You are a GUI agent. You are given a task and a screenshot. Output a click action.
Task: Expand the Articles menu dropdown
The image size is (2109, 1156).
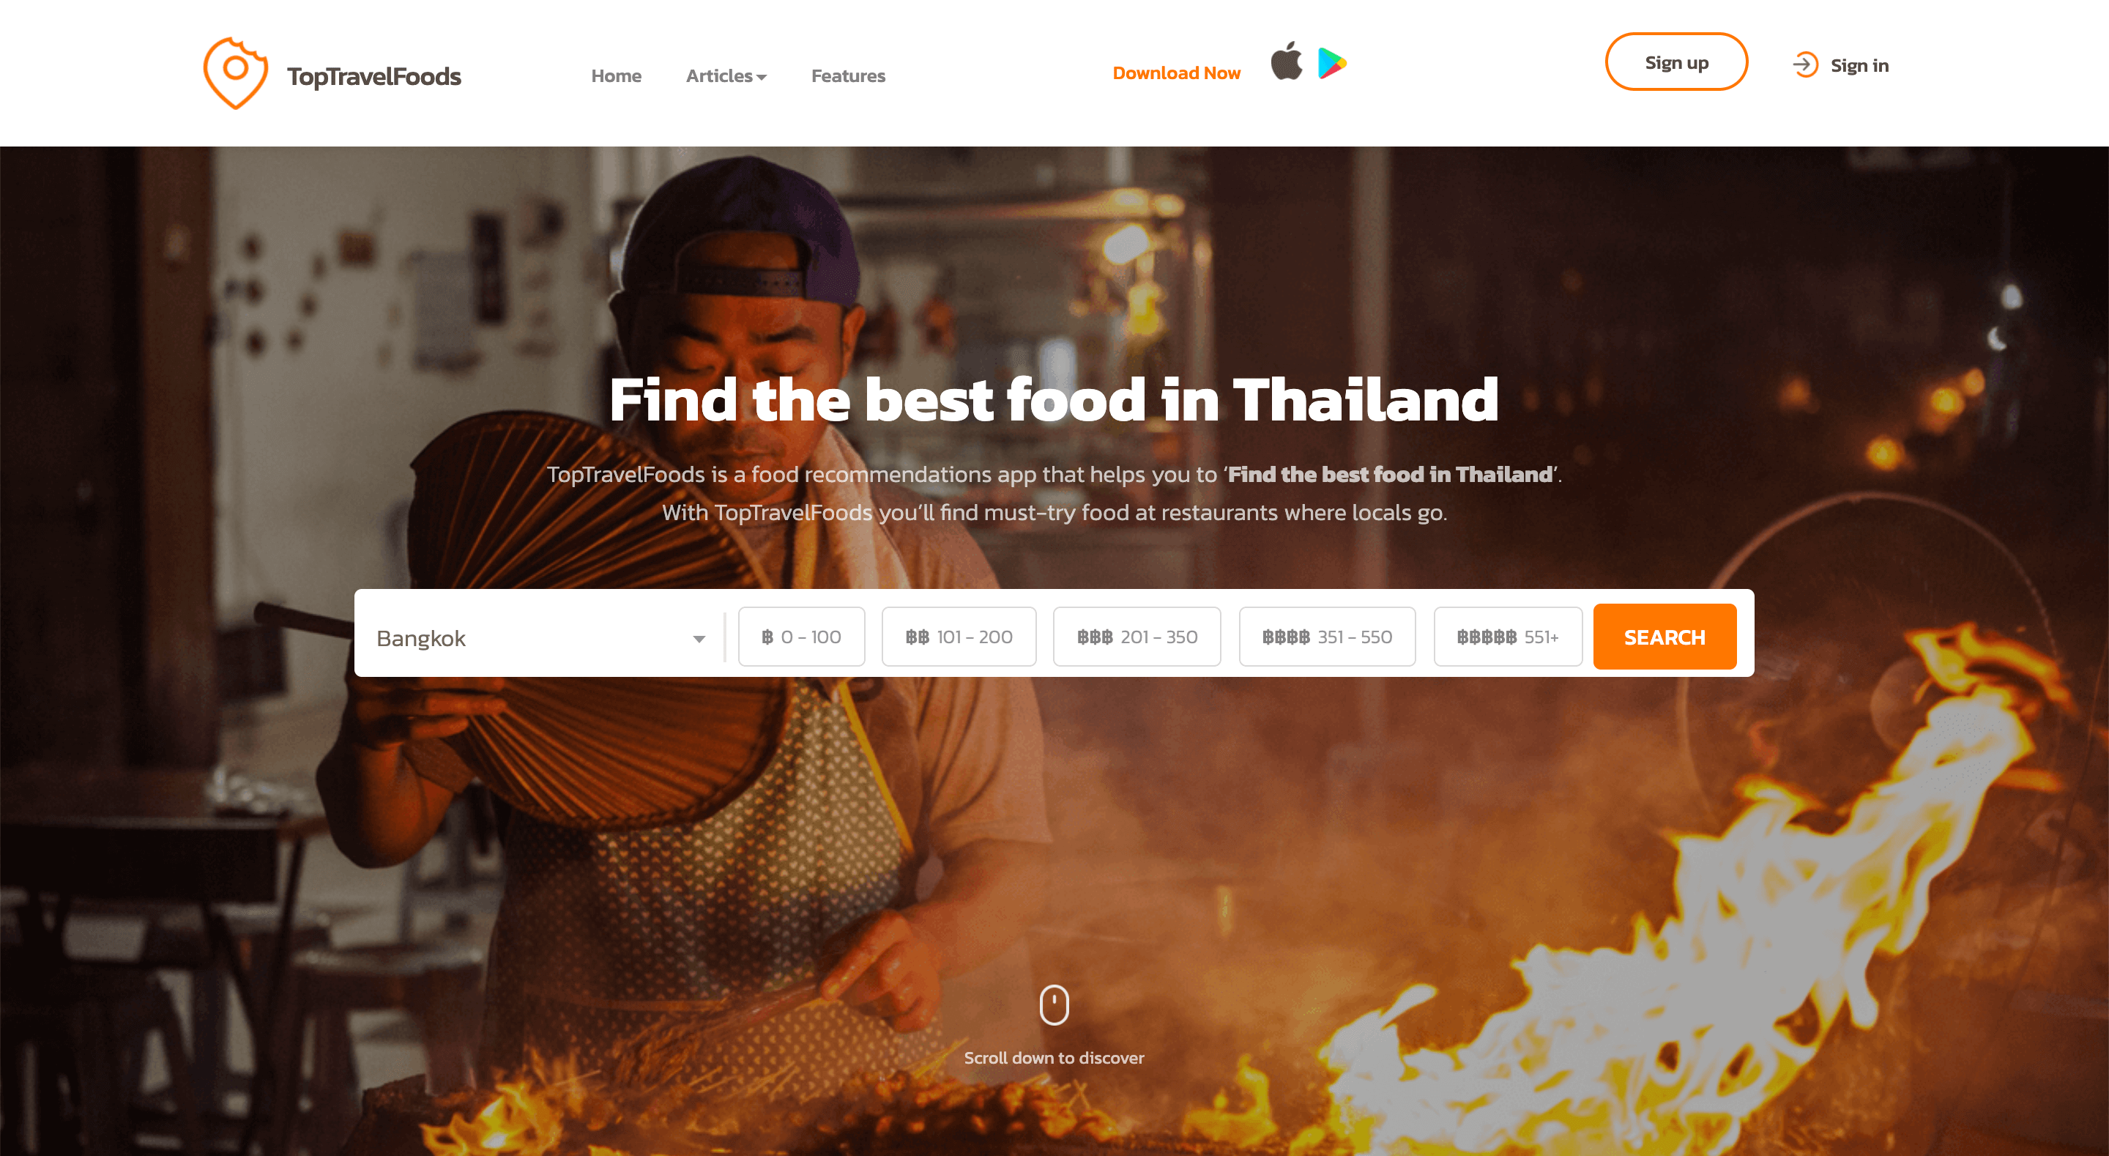pyautogui.click(x=726, y=75)
